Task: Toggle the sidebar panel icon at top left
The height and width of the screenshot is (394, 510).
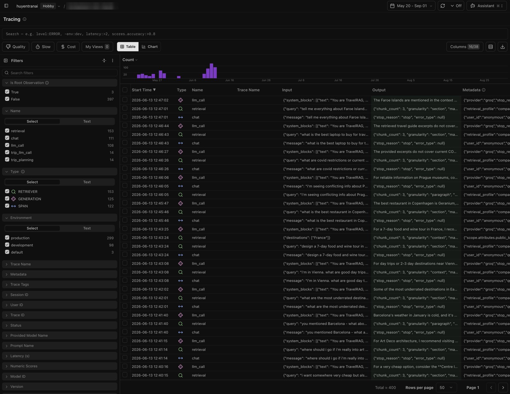Action: click(6, 6)
